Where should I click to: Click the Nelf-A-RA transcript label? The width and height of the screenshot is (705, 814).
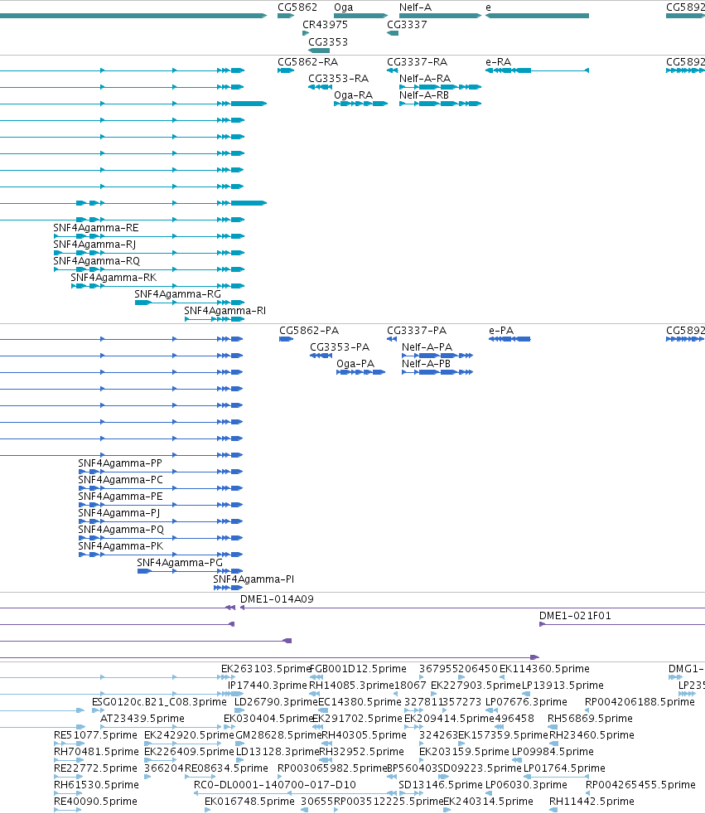tap(425, 79)
